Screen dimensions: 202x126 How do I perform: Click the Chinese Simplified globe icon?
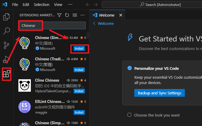pyautogui.click(x=25, y=43)
